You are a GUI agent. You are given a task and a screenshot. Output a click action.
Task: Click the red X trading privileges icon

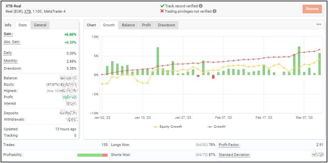click(162, 11)
